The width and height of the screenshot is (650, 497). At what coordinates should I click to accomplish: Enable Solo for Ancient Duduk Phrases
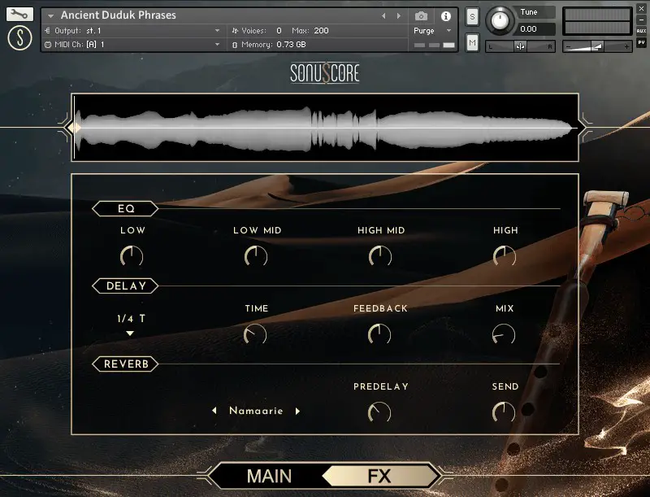[470, 16]
